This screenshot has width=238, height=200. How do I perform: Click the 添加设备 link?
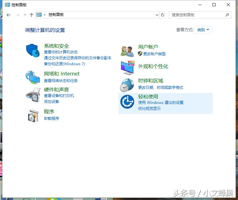click(51, 102)
